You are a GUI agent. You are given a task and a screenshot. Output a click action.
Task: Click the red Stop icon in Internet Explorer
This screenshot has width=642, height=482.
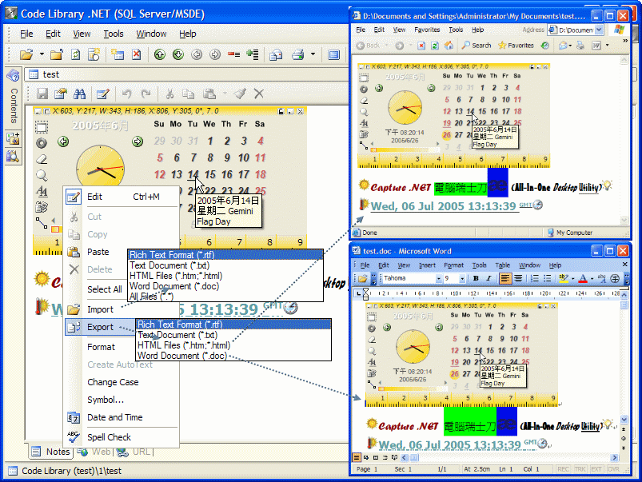pos(421,46)
